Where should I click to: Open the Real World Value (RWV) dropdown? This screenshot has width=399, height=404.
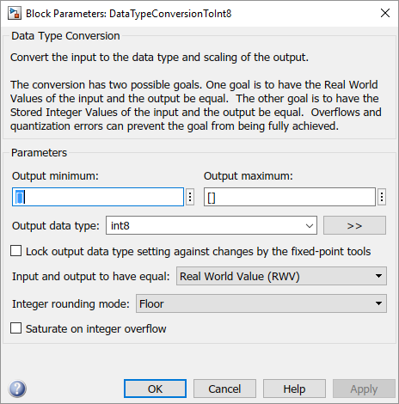pyautogui.click(x=281, y=276)
